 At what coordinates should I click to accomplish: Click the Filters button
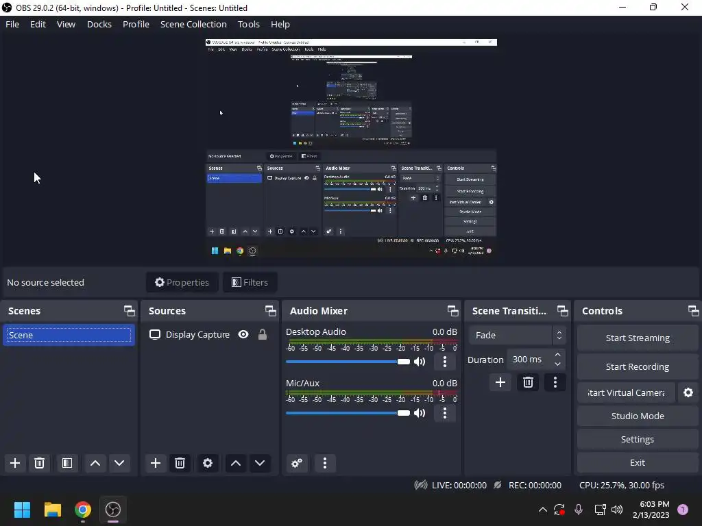tap(250, 282)
